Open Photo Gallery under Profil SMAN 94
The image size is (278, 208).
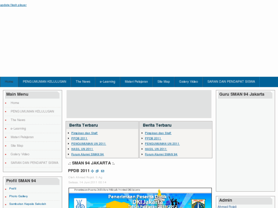(x=18, y=196)
